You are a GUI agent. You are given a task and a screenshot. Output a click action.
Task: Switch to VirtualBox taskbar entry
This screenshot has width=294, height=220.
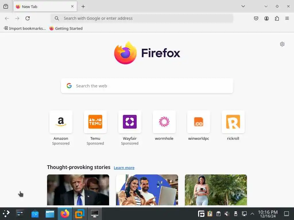click(80, 214)
